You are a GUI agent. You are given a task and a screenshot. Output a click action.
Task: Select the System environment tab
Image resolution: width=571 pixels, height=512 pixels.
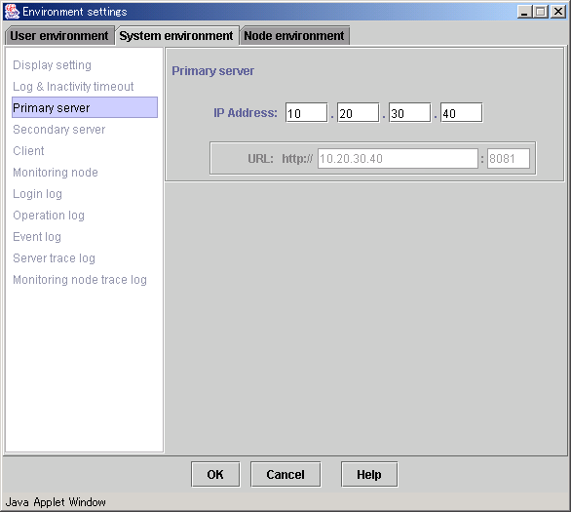pyautogui.click(x=176, y=36)
